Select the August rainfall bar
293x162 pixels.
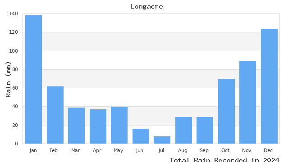[x=183, y=130]
